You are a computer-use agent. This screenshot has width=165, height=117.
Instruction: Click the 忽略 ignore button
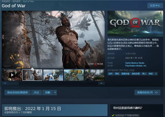48,92
